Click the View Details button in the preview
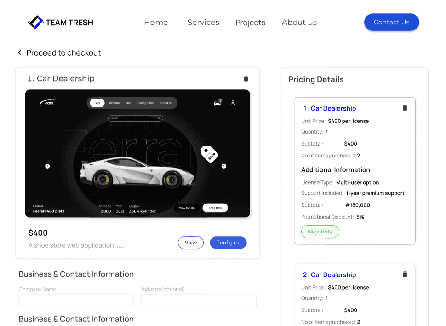This screenshot has width=446, height=326. tap(187, 208)
